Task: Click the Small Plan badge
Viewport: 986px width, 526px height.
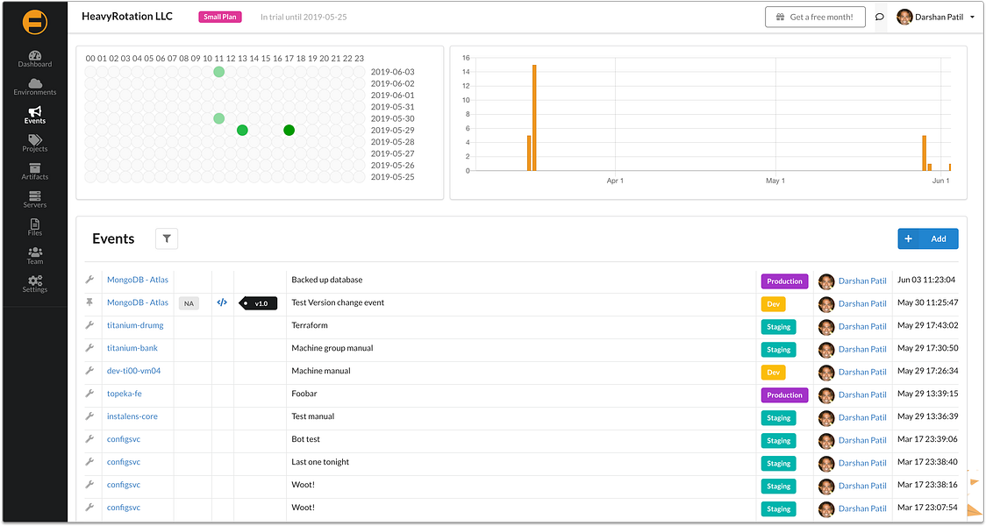Action: (x=220, y=17)
